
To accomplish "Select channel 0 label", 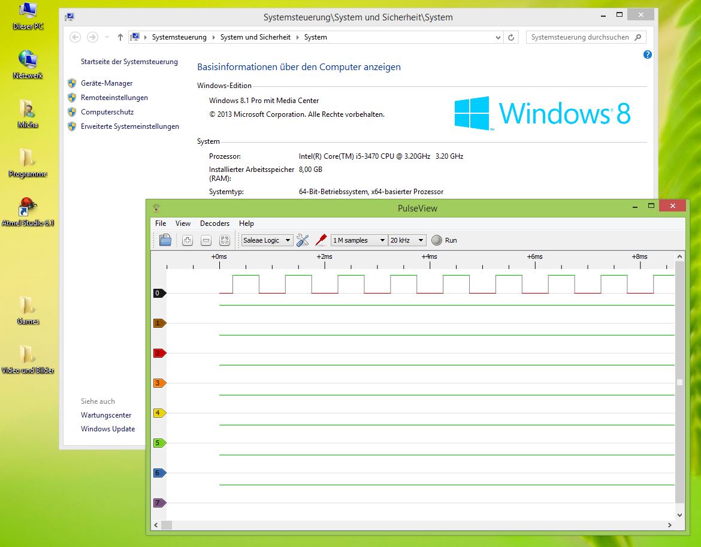I will 159,293.
